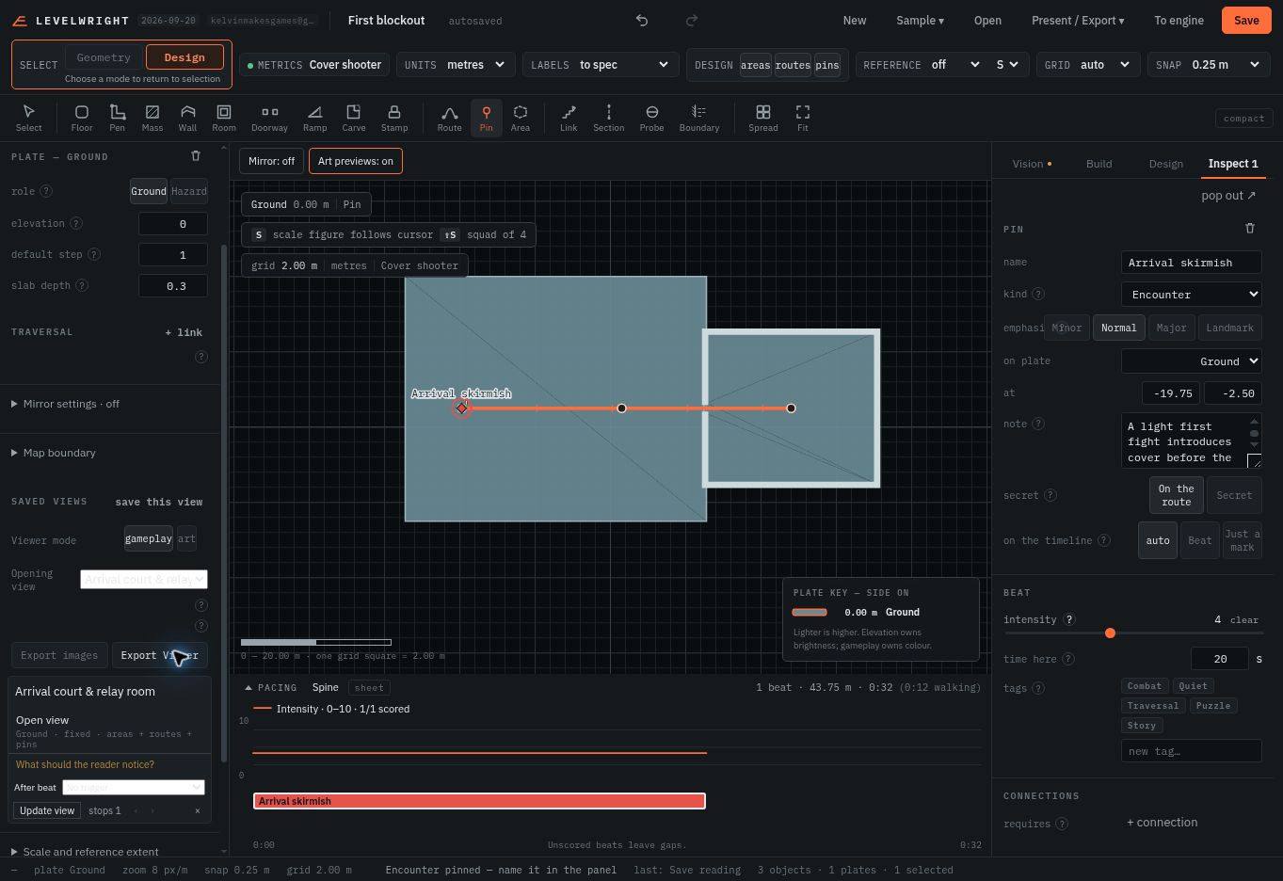Activate the Route tool
Screen dimensions: 1283x881
(x=450, y=118)
